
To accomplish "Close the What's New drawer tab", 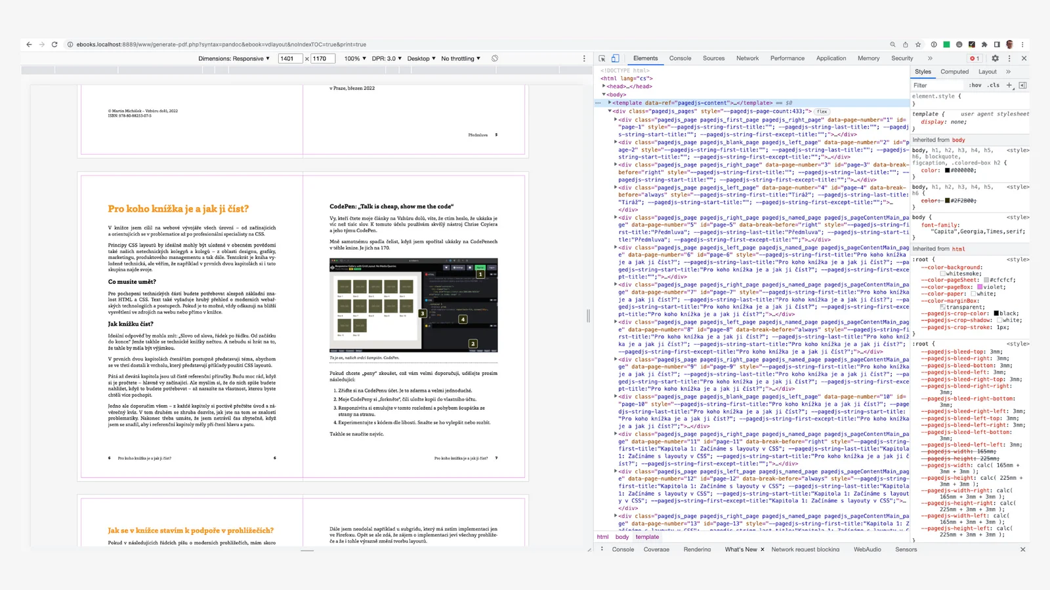I will pyautogui.click(x=763, y=549).
